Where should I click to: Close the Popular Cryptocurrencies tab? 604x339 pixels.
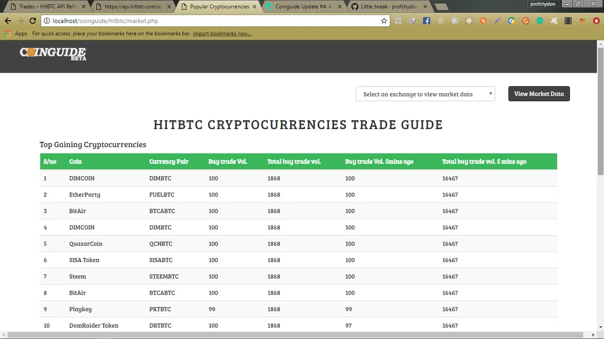254,7
